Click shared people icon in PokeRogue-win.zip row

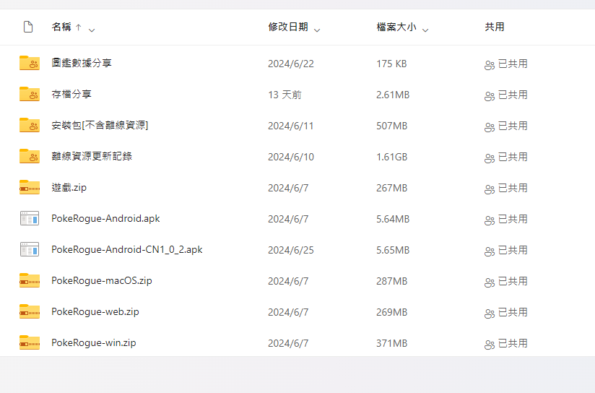(x=490, y=345)
